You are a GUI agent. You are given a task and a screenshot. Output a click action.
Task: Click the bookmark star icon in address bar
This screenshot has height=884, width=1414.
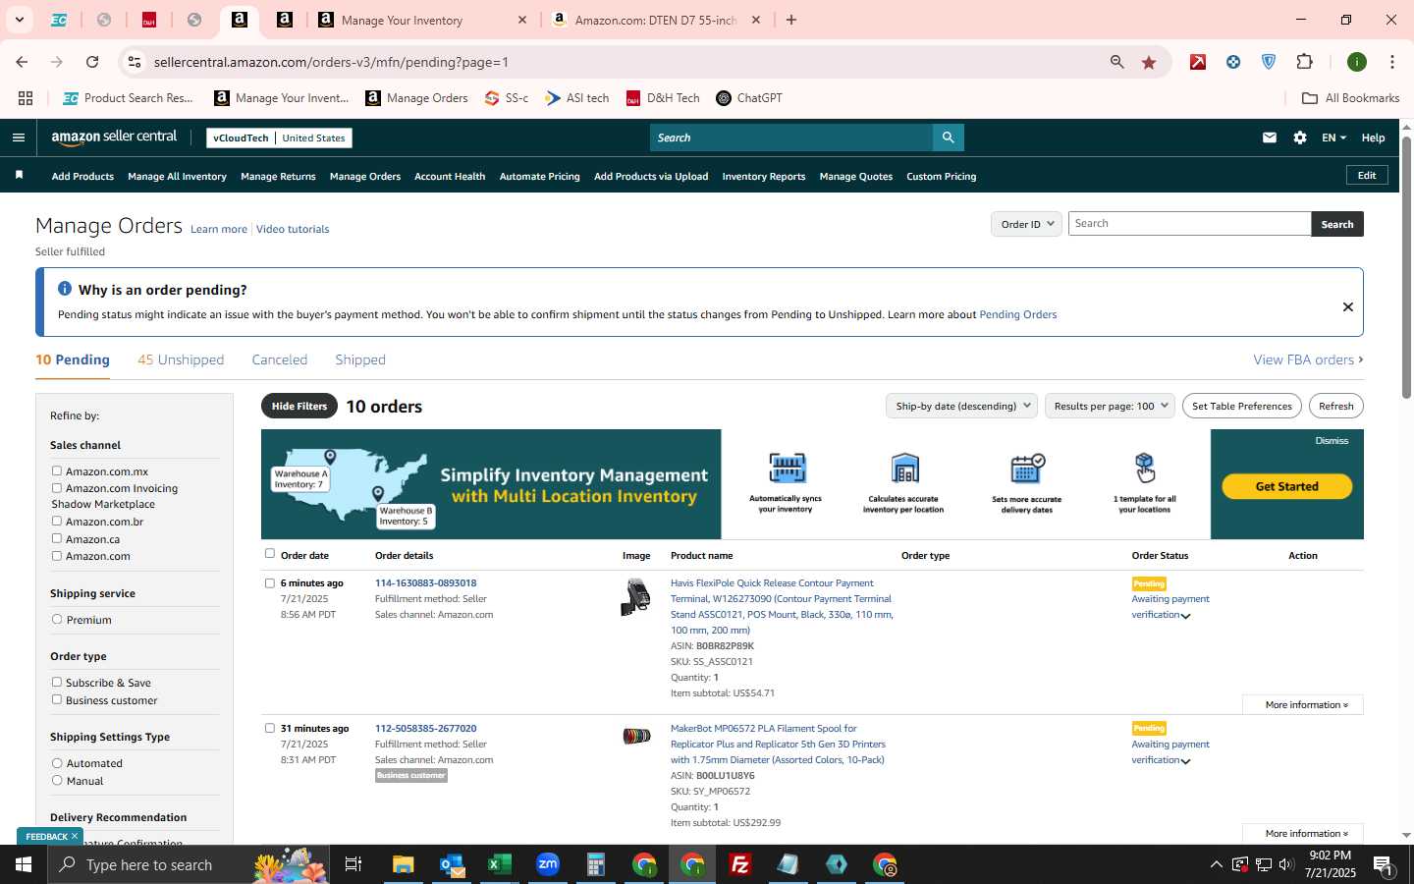point(1148,62)
